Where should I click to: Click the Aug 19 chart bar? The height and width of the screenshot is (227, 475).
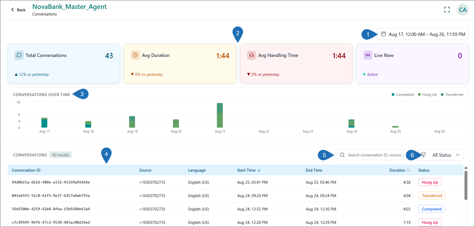click(132, 122)
